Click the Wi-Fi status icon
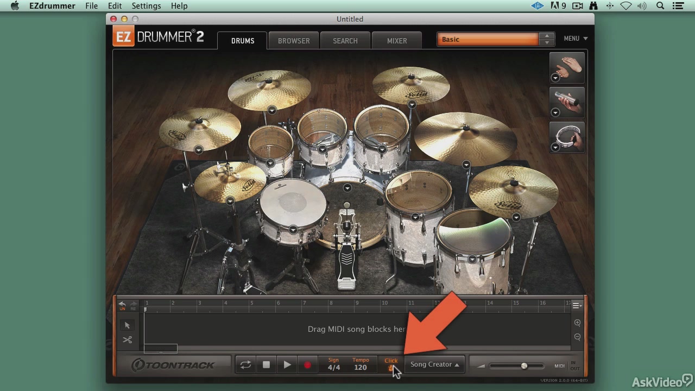Screen dimensions: 695x391 tap(626, 6)
